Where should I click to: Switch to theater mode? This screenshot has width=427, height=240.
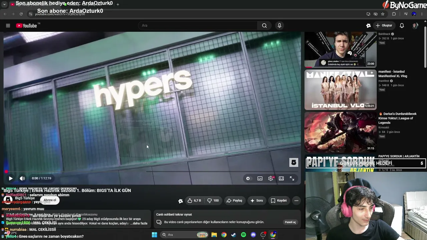pyautogui.click(x=281, y=178)
